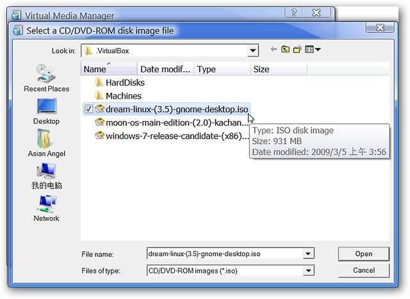Viewport: 410px width, 299px height.
Task: Select the HardDisks folder icon
Action: point(99,83)
